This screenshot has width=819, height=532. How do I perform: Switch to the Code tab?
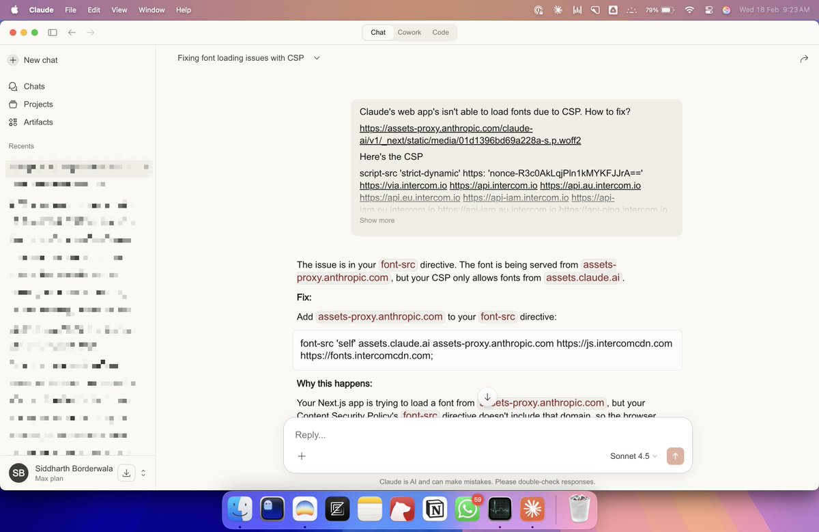coord(441,32)
